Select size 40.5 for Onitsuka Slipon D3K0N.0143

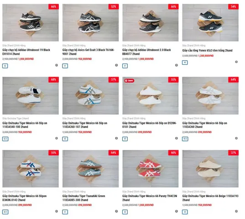(x=5, y=212)
